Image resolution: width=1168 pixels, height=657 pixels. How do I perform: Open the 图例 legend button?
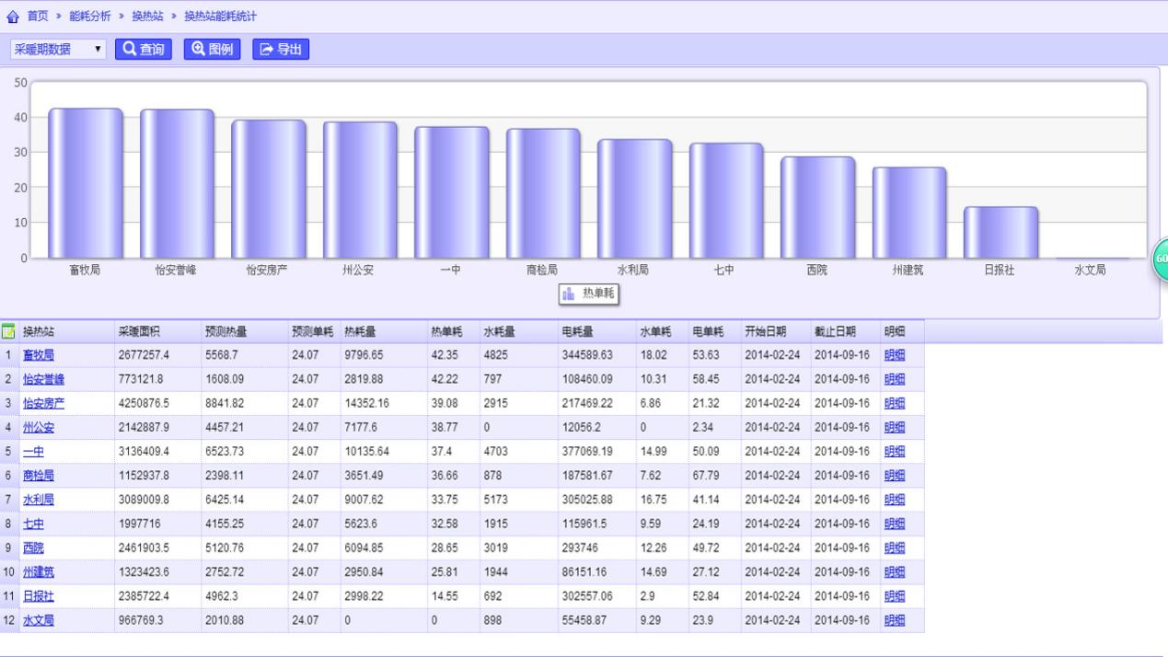click(213, 50)
